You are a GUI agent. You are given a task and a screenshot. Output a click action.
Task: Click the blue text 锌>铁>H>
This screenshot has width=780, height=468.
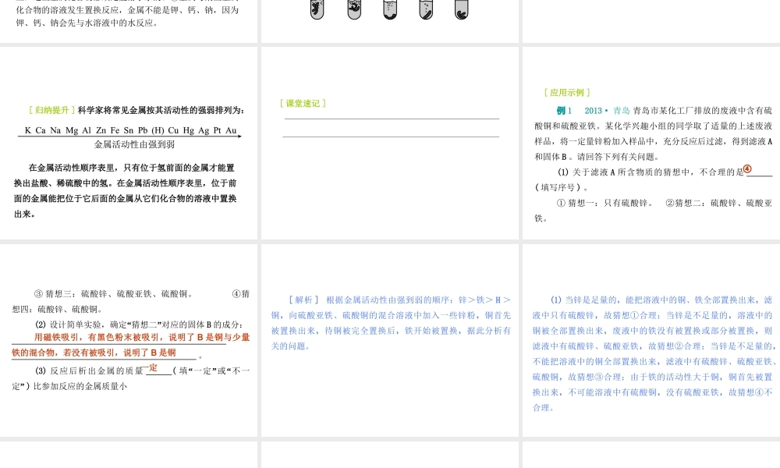tap(484, 300)
